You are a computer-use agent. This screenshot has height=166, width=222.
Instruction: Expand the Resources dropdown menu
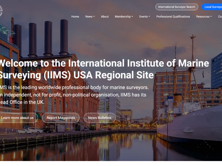(x=204, y=17)
